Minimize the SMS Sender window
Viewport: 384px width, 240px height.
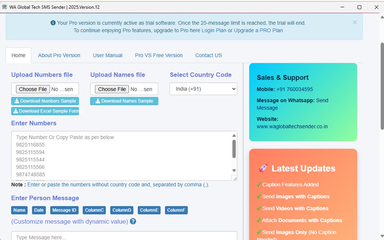point(342,7)
